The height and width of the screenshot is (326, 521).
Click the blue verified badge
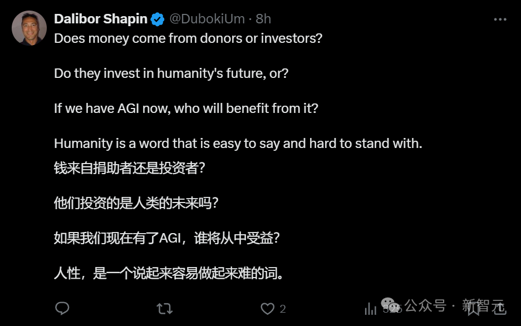point(158,19)
